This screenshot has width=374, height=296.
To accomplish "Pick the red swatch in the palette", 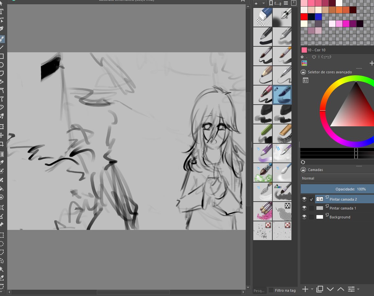I will 304,17.
